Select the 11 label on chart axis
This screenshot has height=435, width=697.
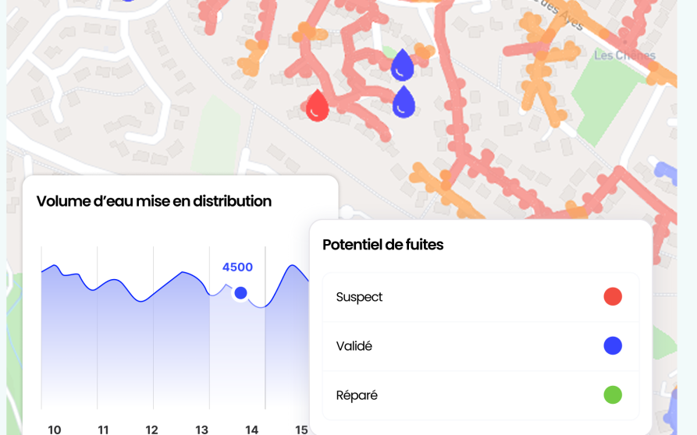point(103,429)
